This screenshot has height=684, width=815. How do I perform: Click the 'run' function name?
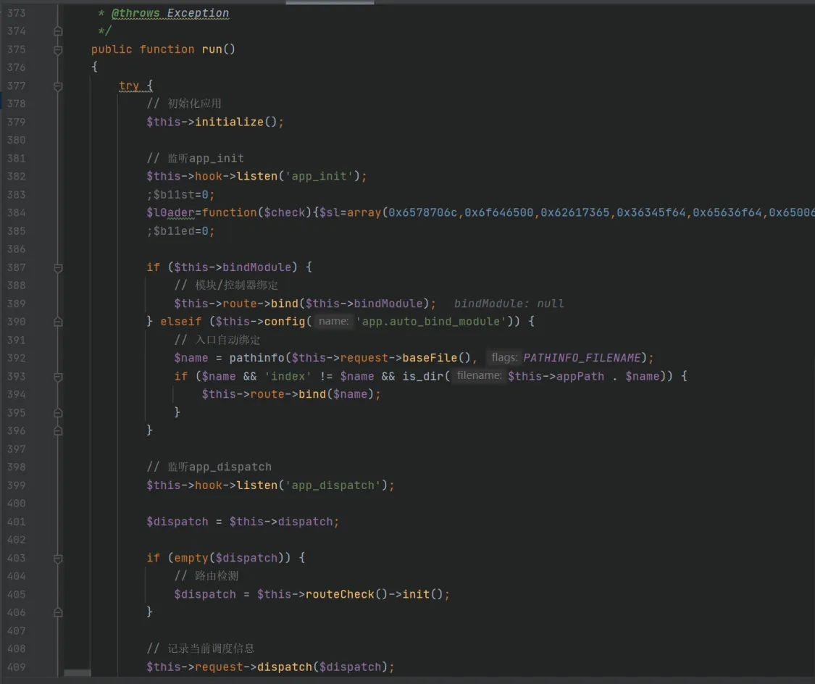click(x=212, y=49)
